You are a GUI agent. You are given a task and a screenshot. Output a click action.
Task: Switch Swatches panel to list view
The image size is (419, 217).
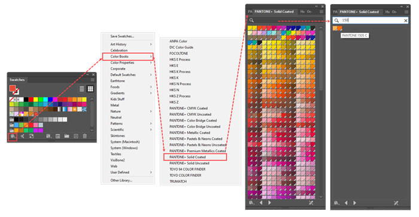click(82, 89)
